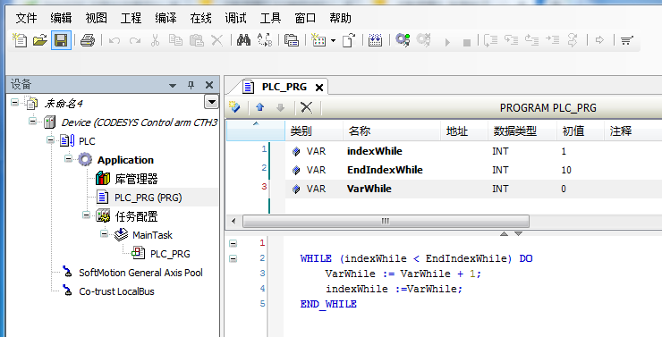Sort by the 名称 column header

(392, 131)
